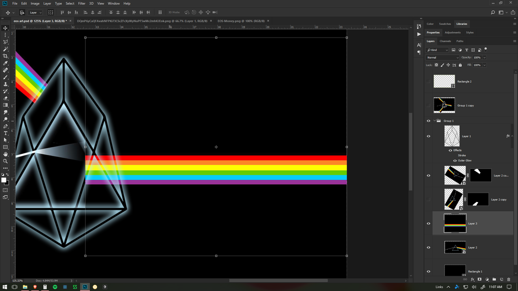
Task: Open the Filter menu
Action: pos(82,3)
